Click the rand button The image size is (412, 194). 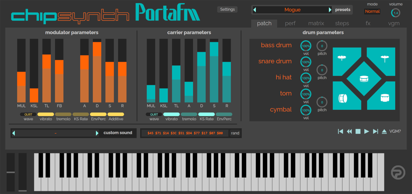tap(235, 133)
